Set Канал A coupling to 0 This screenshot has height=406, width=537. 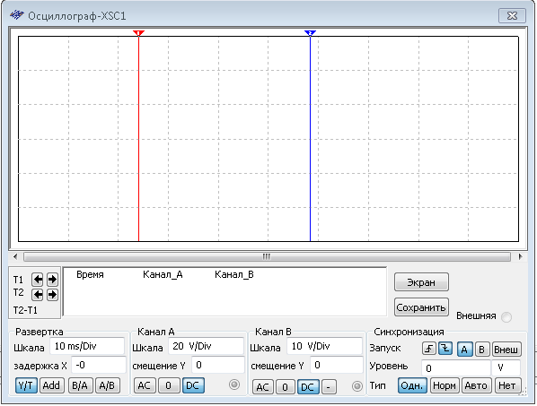click(x=168, y=385)
